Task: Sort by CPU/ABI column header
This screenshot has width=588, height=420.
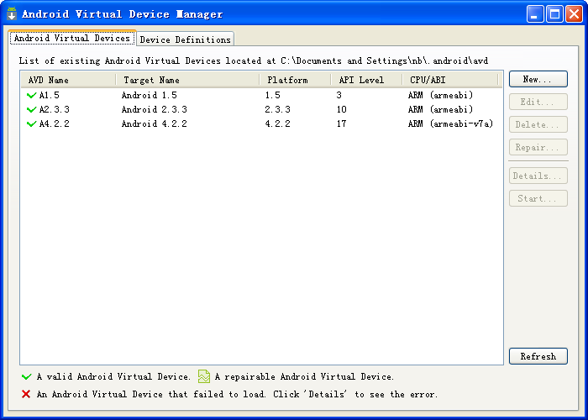Action: (x=450, y=80)
